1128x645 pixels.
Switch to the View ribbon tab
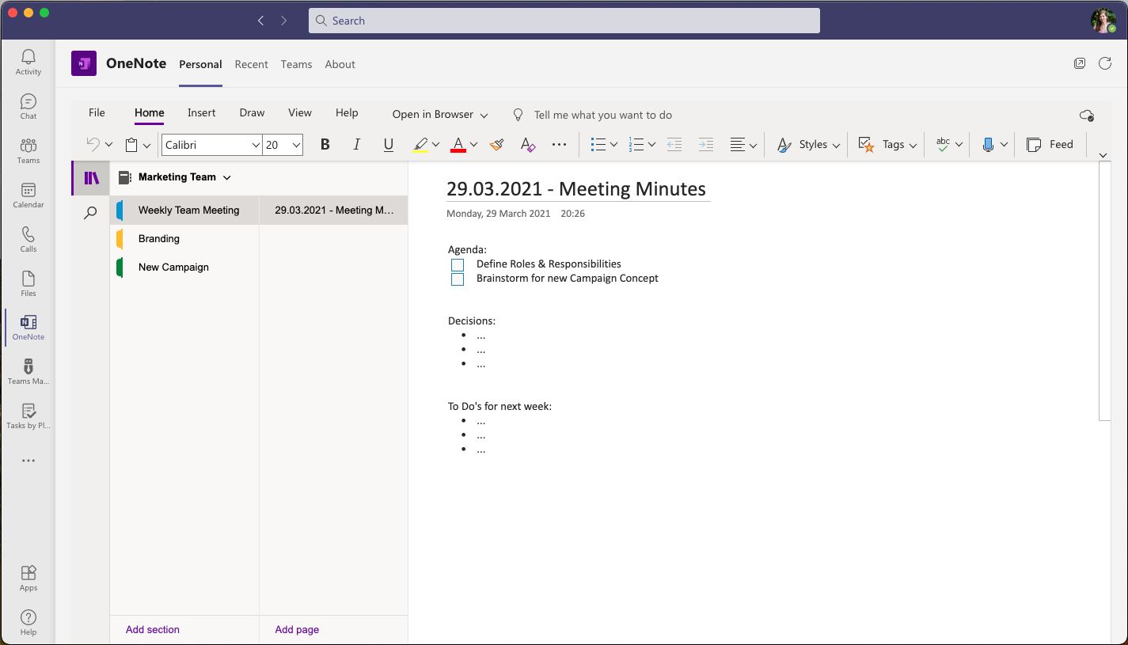300,113
